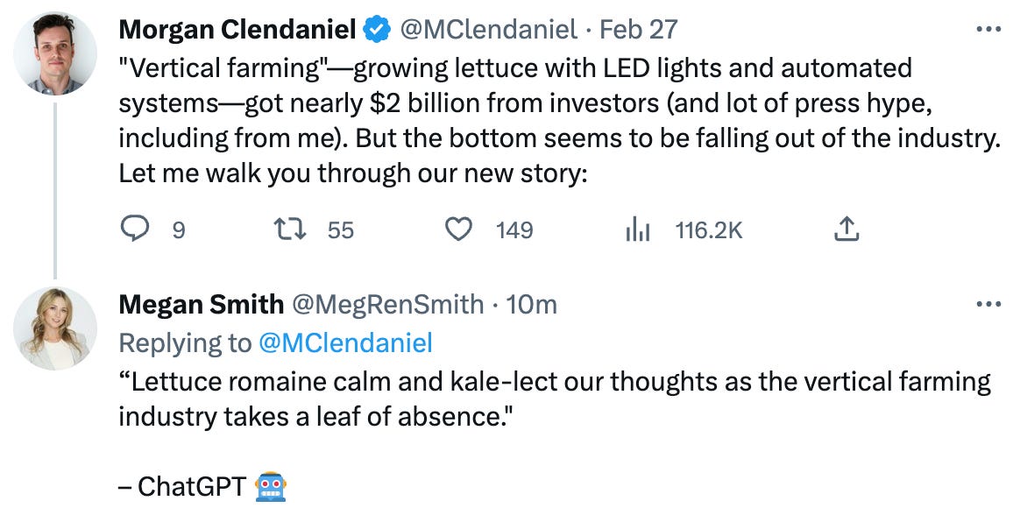Click the share icon on Morgan's tweet
The image size is (1013, 515).
pos(845,229)
